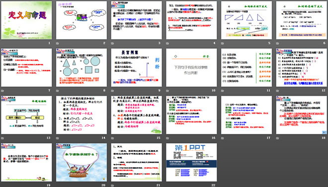The width and height of the screenshot is (328, 187).
Task: Select slide 11 with green judgment list
Action: 246,67
